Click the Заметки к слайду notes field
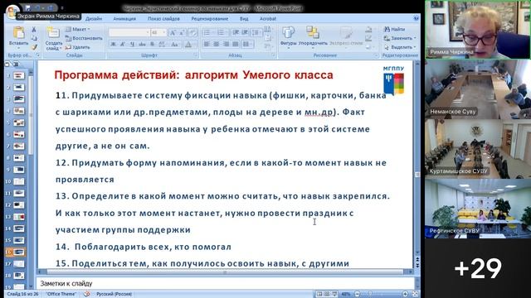This screenshot has width=531, height=298. (x=225, y=283)
